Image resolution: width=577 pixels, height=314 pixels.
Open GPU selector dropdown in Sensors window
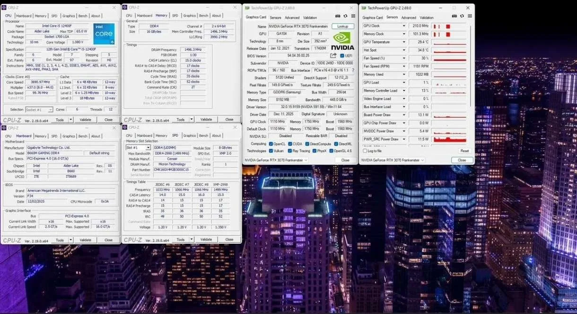[x=422, y=160]
